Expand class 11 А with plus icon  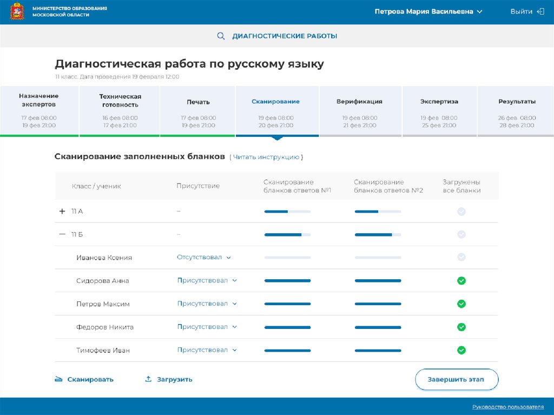pyautogui.click(x=62, y=212)
